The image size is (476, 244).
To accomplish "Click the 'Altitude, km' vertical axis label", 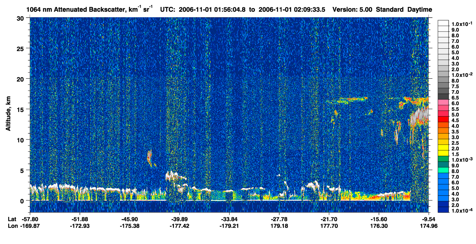I will (x=8, y=114).
